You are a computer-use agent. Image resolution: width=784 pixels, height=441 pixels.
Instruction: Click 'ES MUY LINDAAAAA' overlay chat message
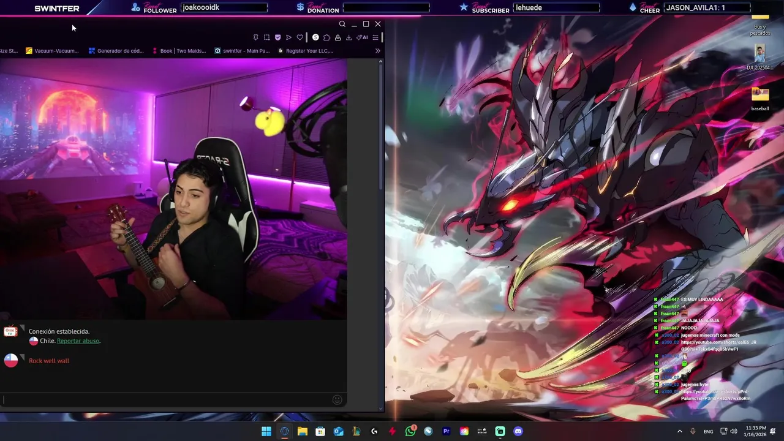702,300
